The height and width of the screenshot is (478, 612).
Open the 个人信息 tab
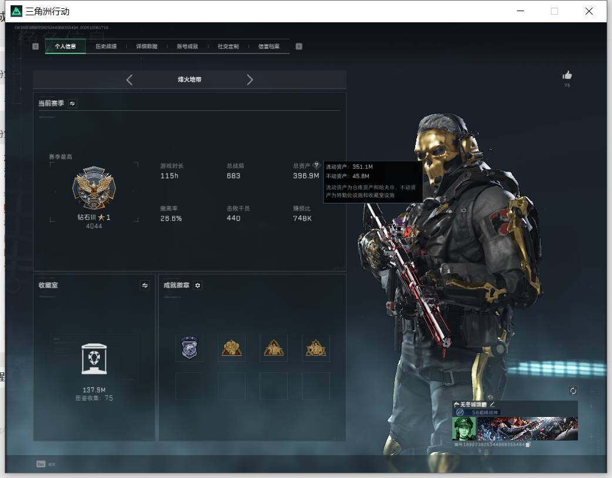click(65, 46)
